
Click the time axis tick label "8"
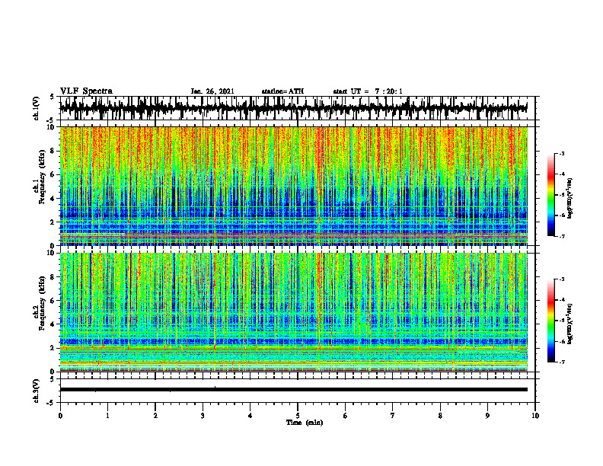coord(440,416)
